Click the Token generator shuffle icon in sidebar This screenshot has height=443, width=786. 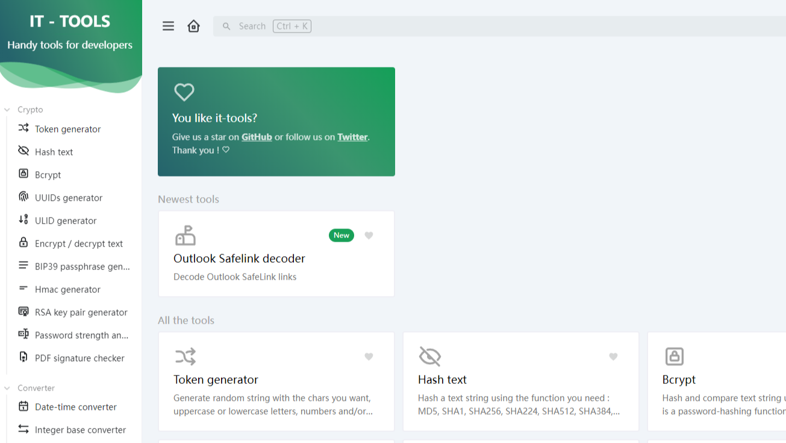click(x=23, y=128)
